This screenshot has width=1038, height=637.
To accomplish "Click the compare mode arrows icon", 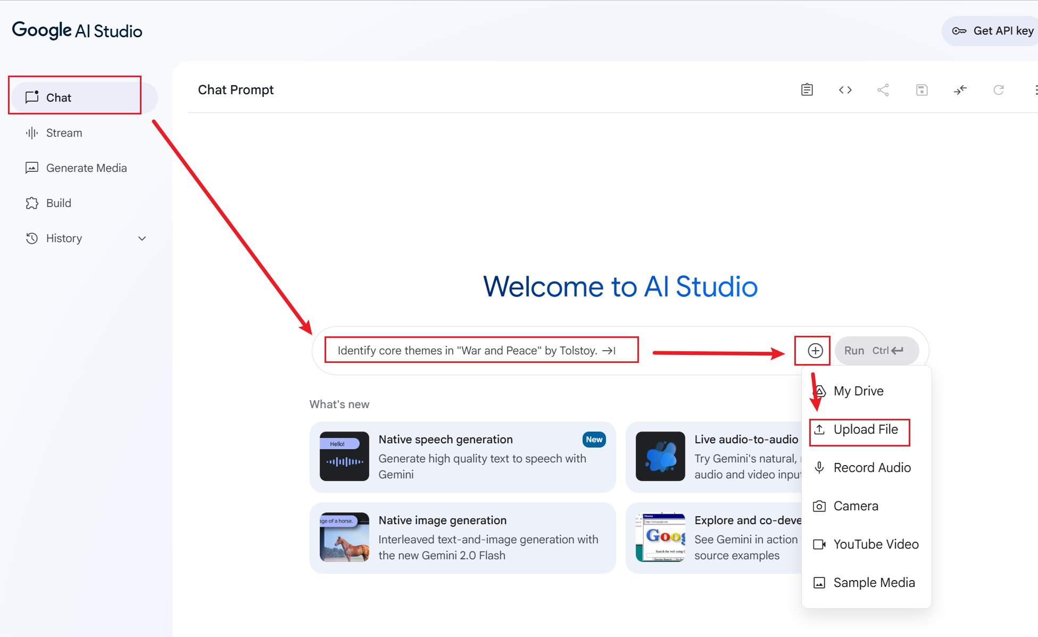I will [960, 90].
